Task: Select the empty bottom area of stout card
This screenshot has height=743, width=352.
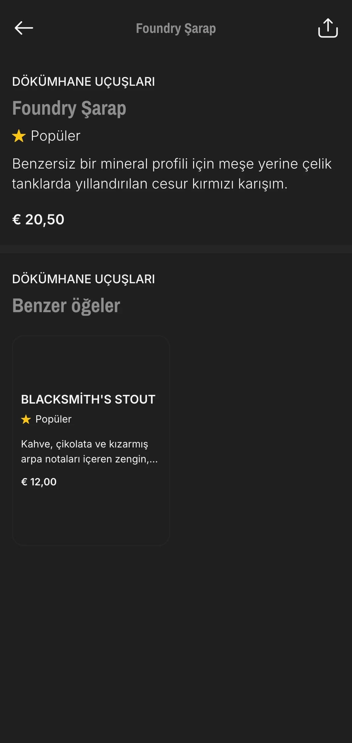Action: point(91,517)
